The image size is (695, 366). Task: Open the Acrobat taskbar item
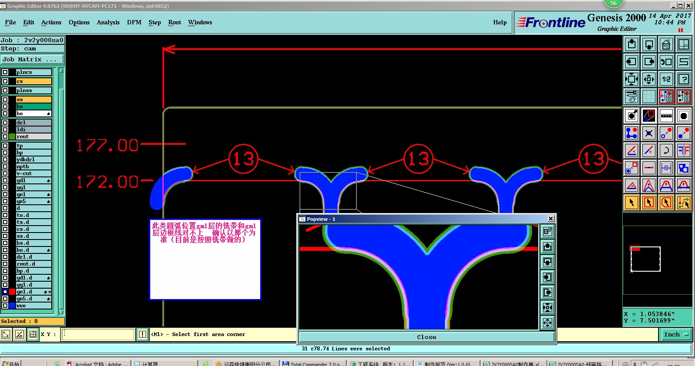coord(97,363)
